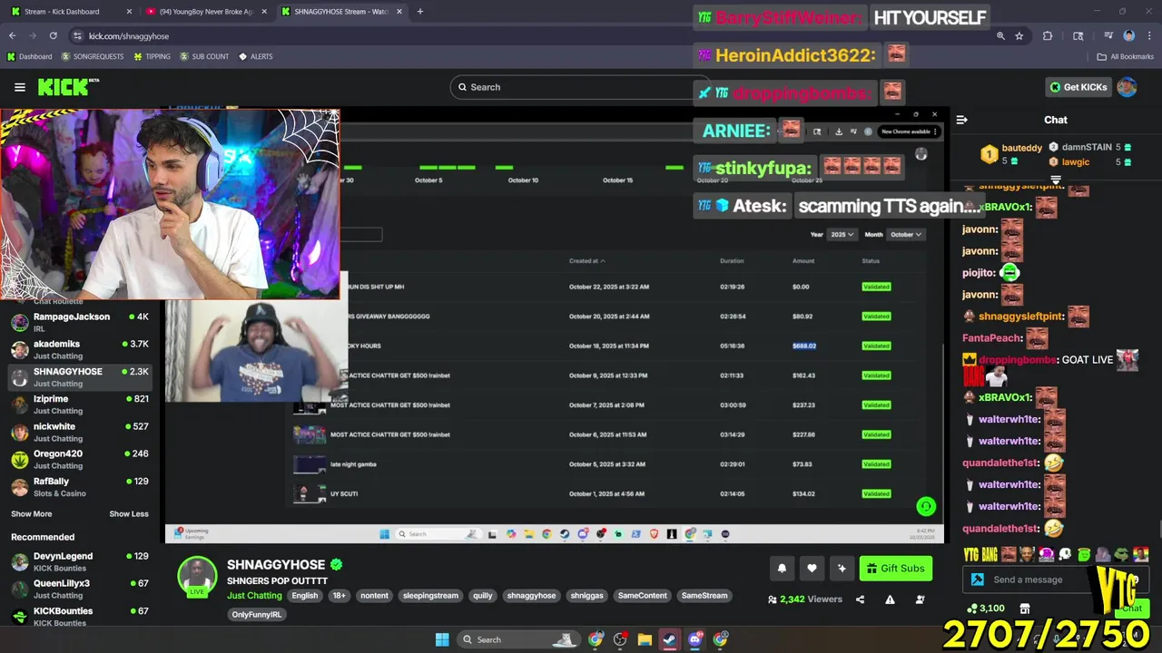Expand the chat leaderboard handle
This screenshot has height=653, width=1162.
pyautogui.click(x=1056, y=180)
